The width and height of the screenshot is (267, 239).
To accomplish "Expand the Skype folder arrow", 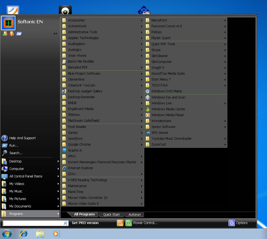I will click(225, 50).
